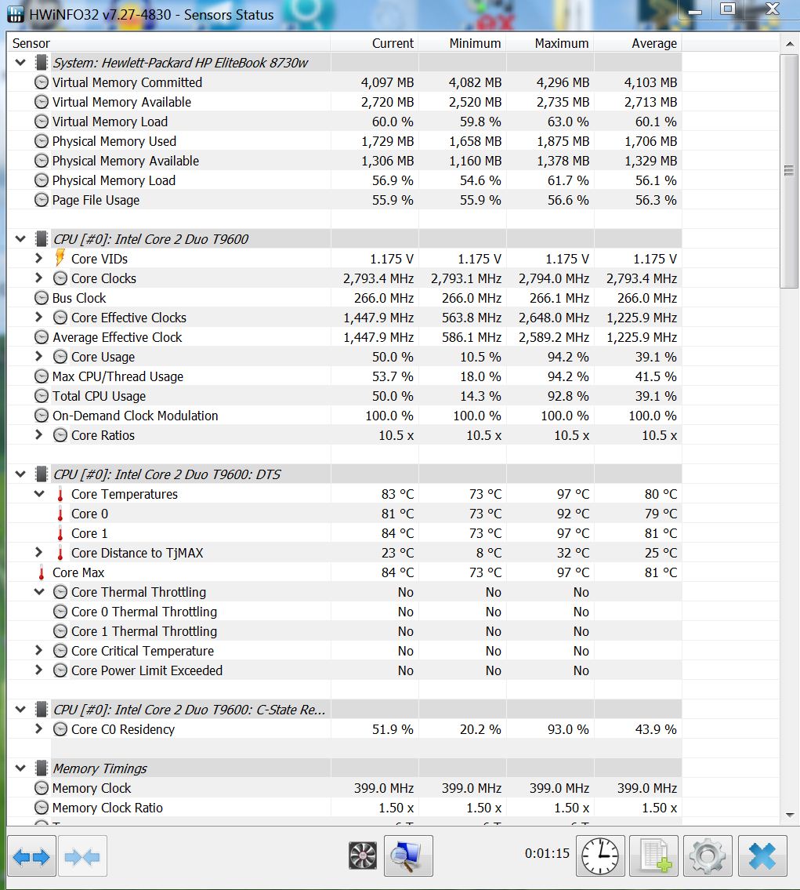This screenshot has width=800, height=890.
Task: Click chip icon of System Hewlett-Packard group
Action: [x=41, y=63]
